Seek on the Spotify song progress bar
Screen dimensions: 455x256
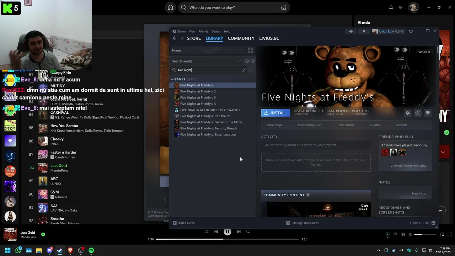(x=227, y=239)
